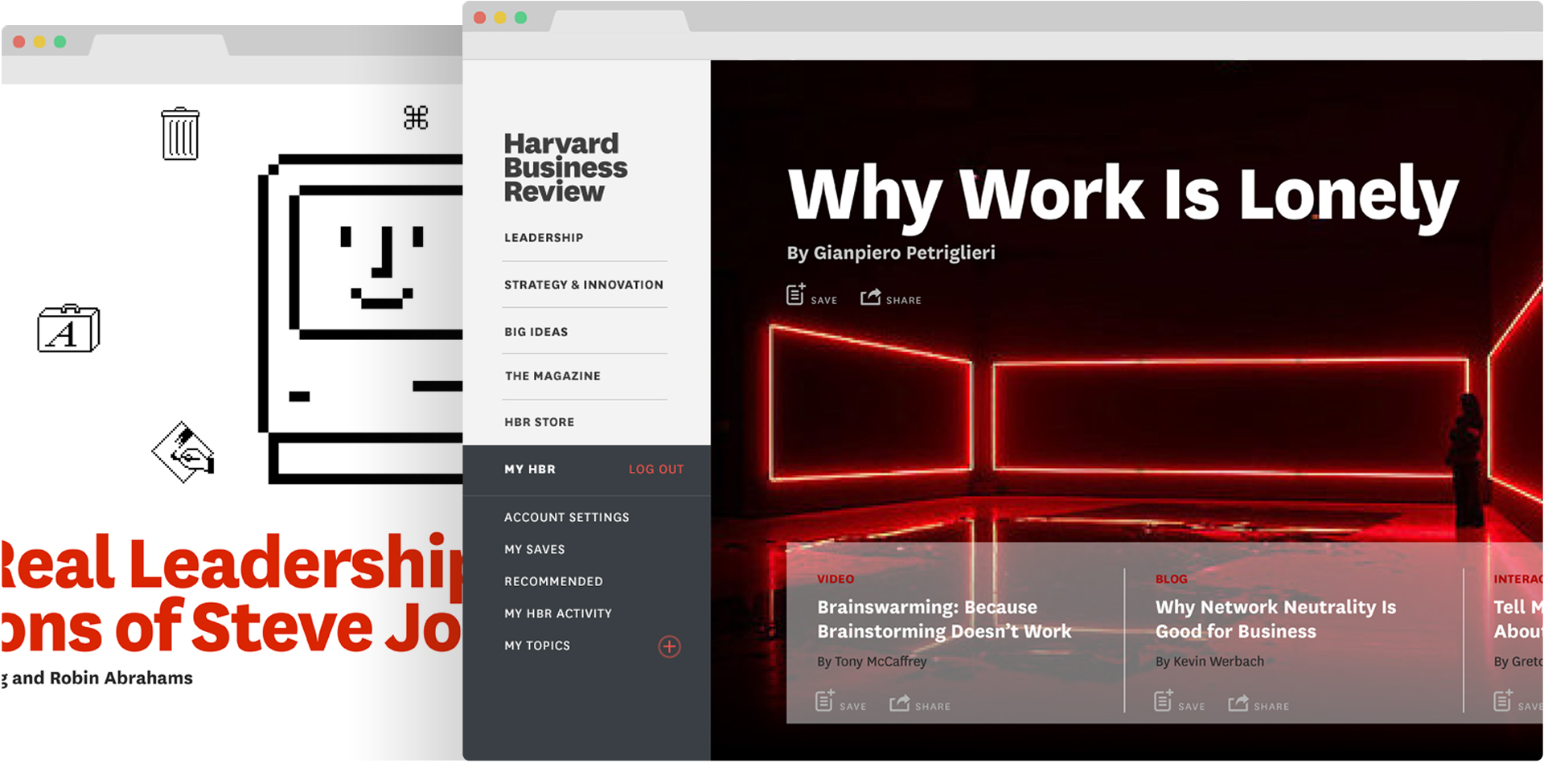1544x779 pixels.
Task: Share the Brainswarming video article
Action: [x=900, y=703]
